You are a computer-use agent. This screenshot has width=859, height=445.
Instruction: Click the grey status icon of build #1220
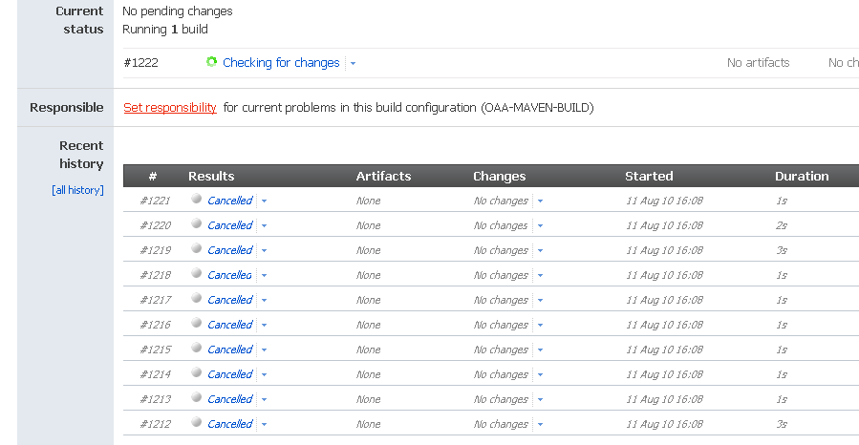(x=196, y=223)
